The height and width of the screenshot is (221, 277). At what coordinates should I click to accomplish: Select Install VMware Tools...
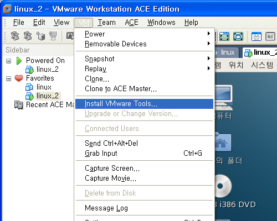tap(144, 104)
